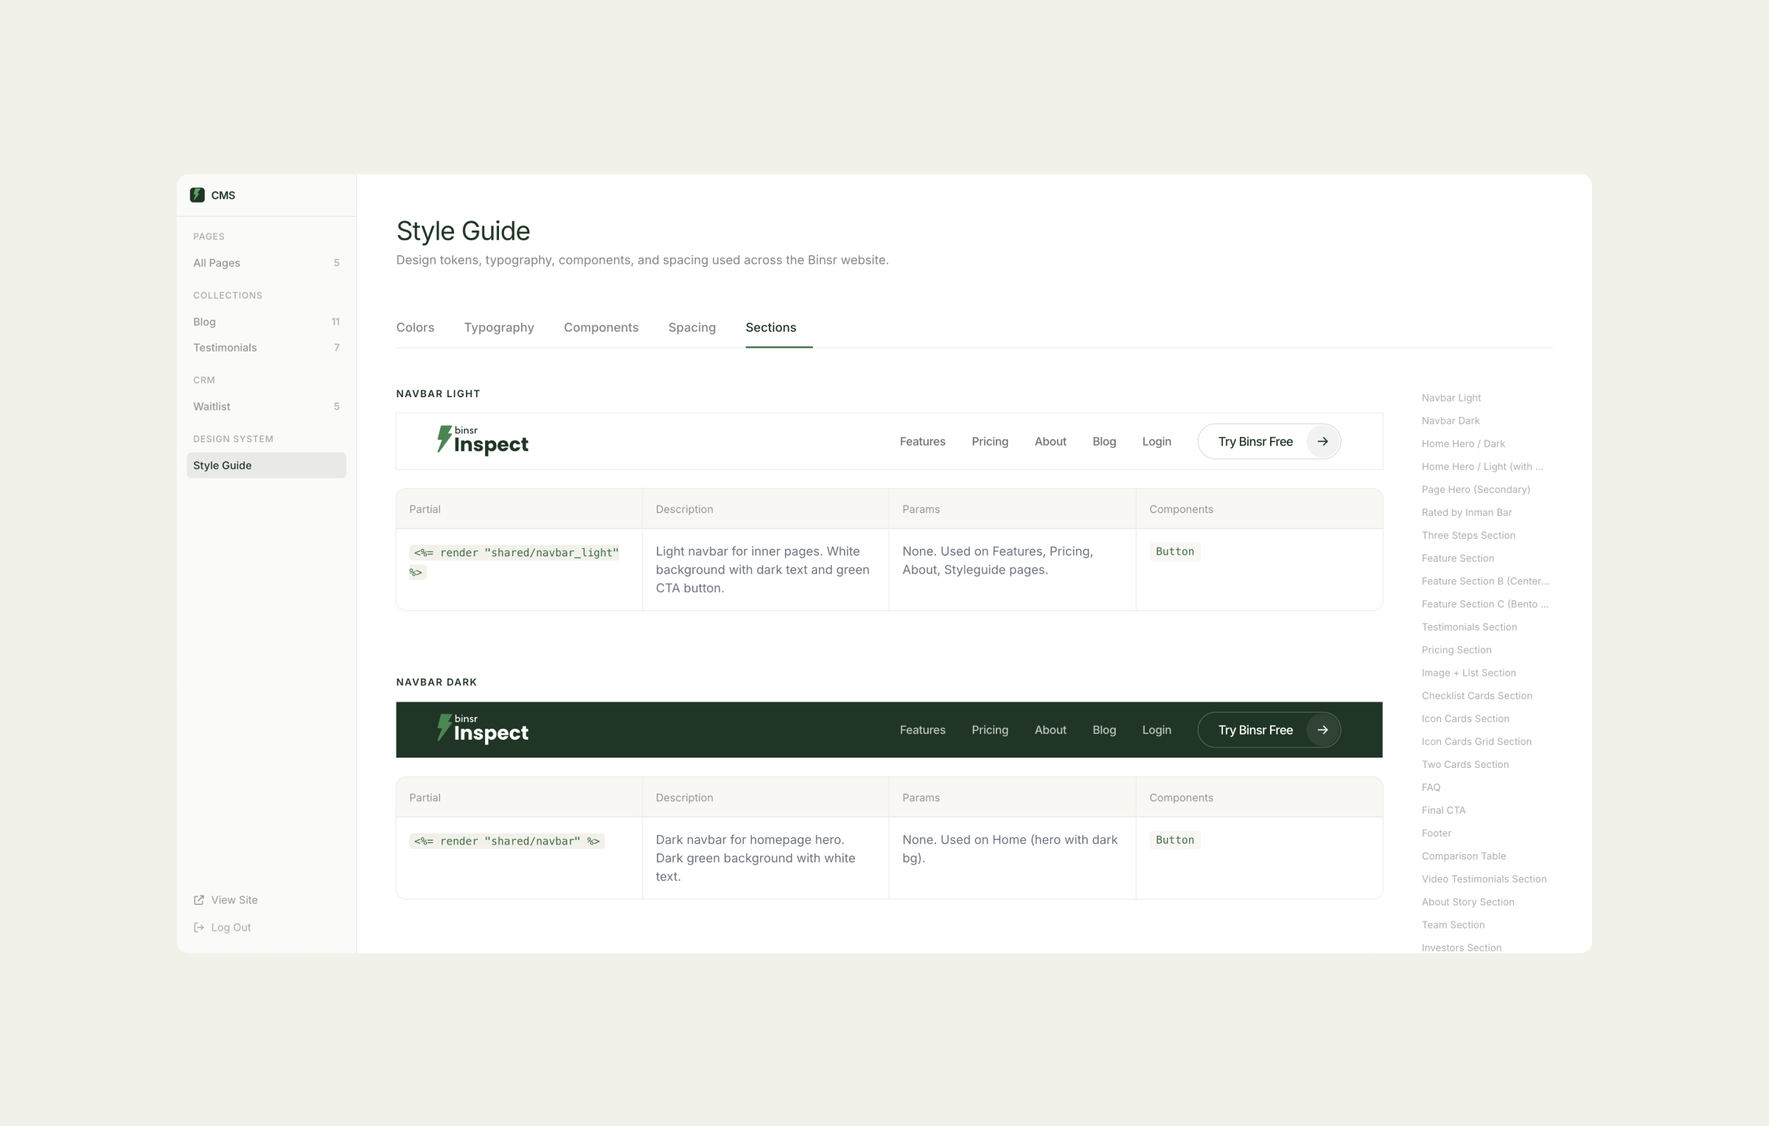Click Login in the dark navbar preview
The height and width of the screenshot is (1126, 1769).
pyautogui.click(x=1156, y=730)
